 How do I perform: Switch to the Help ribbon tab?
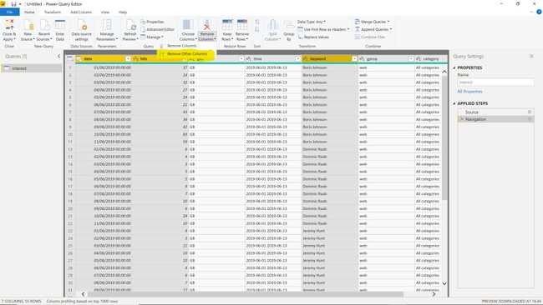(x=123, y=12)
